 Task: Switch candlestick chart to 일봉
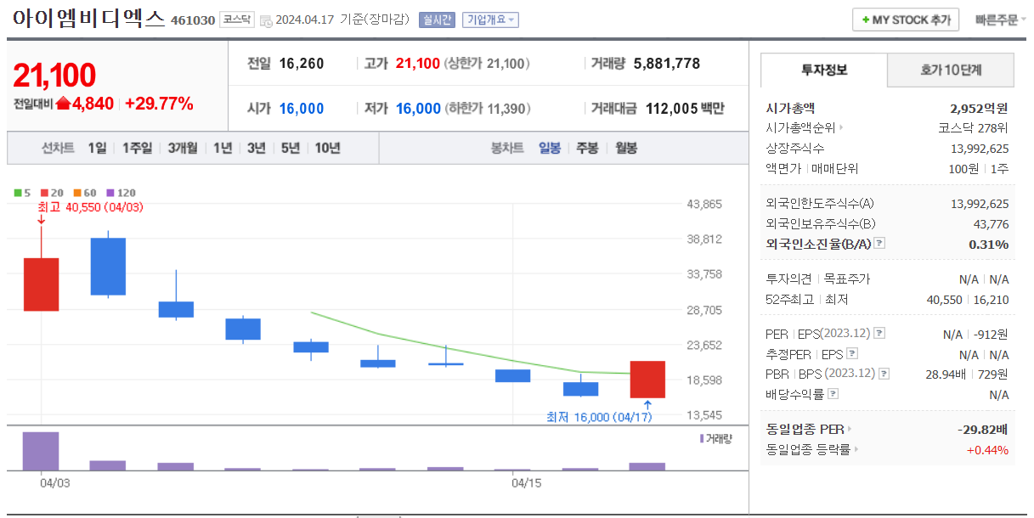click(x=550, y=148)
